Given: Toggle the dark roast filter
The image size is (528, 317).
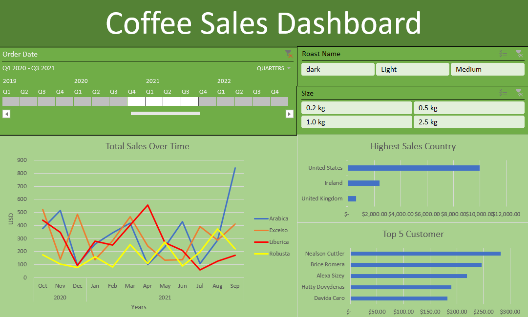Looking at the screenshot, I should (338, 69).
